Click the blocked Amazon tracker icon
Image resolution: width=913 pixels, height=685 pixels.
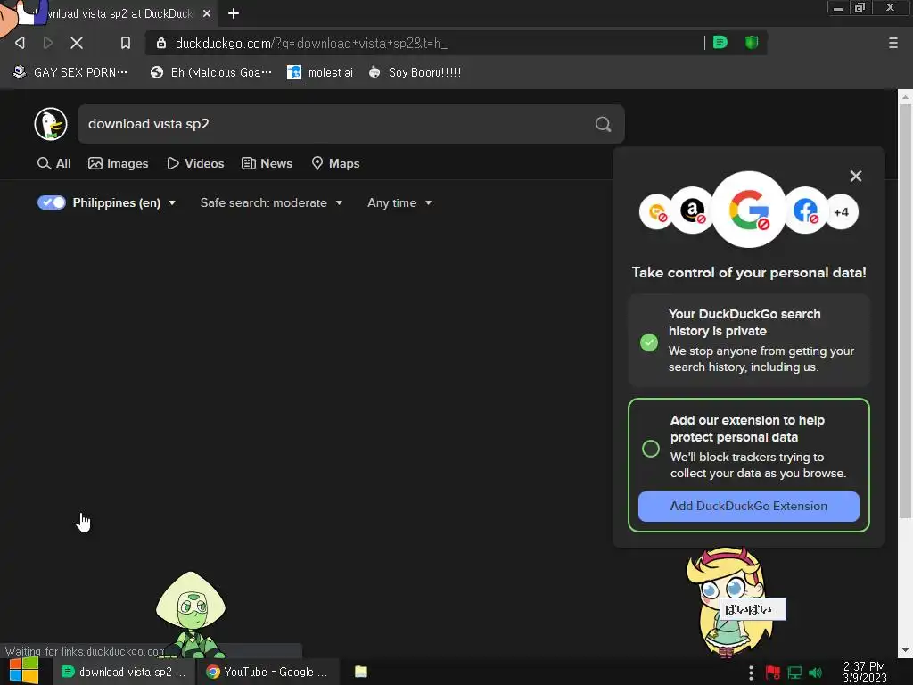(x=692, y=210)
